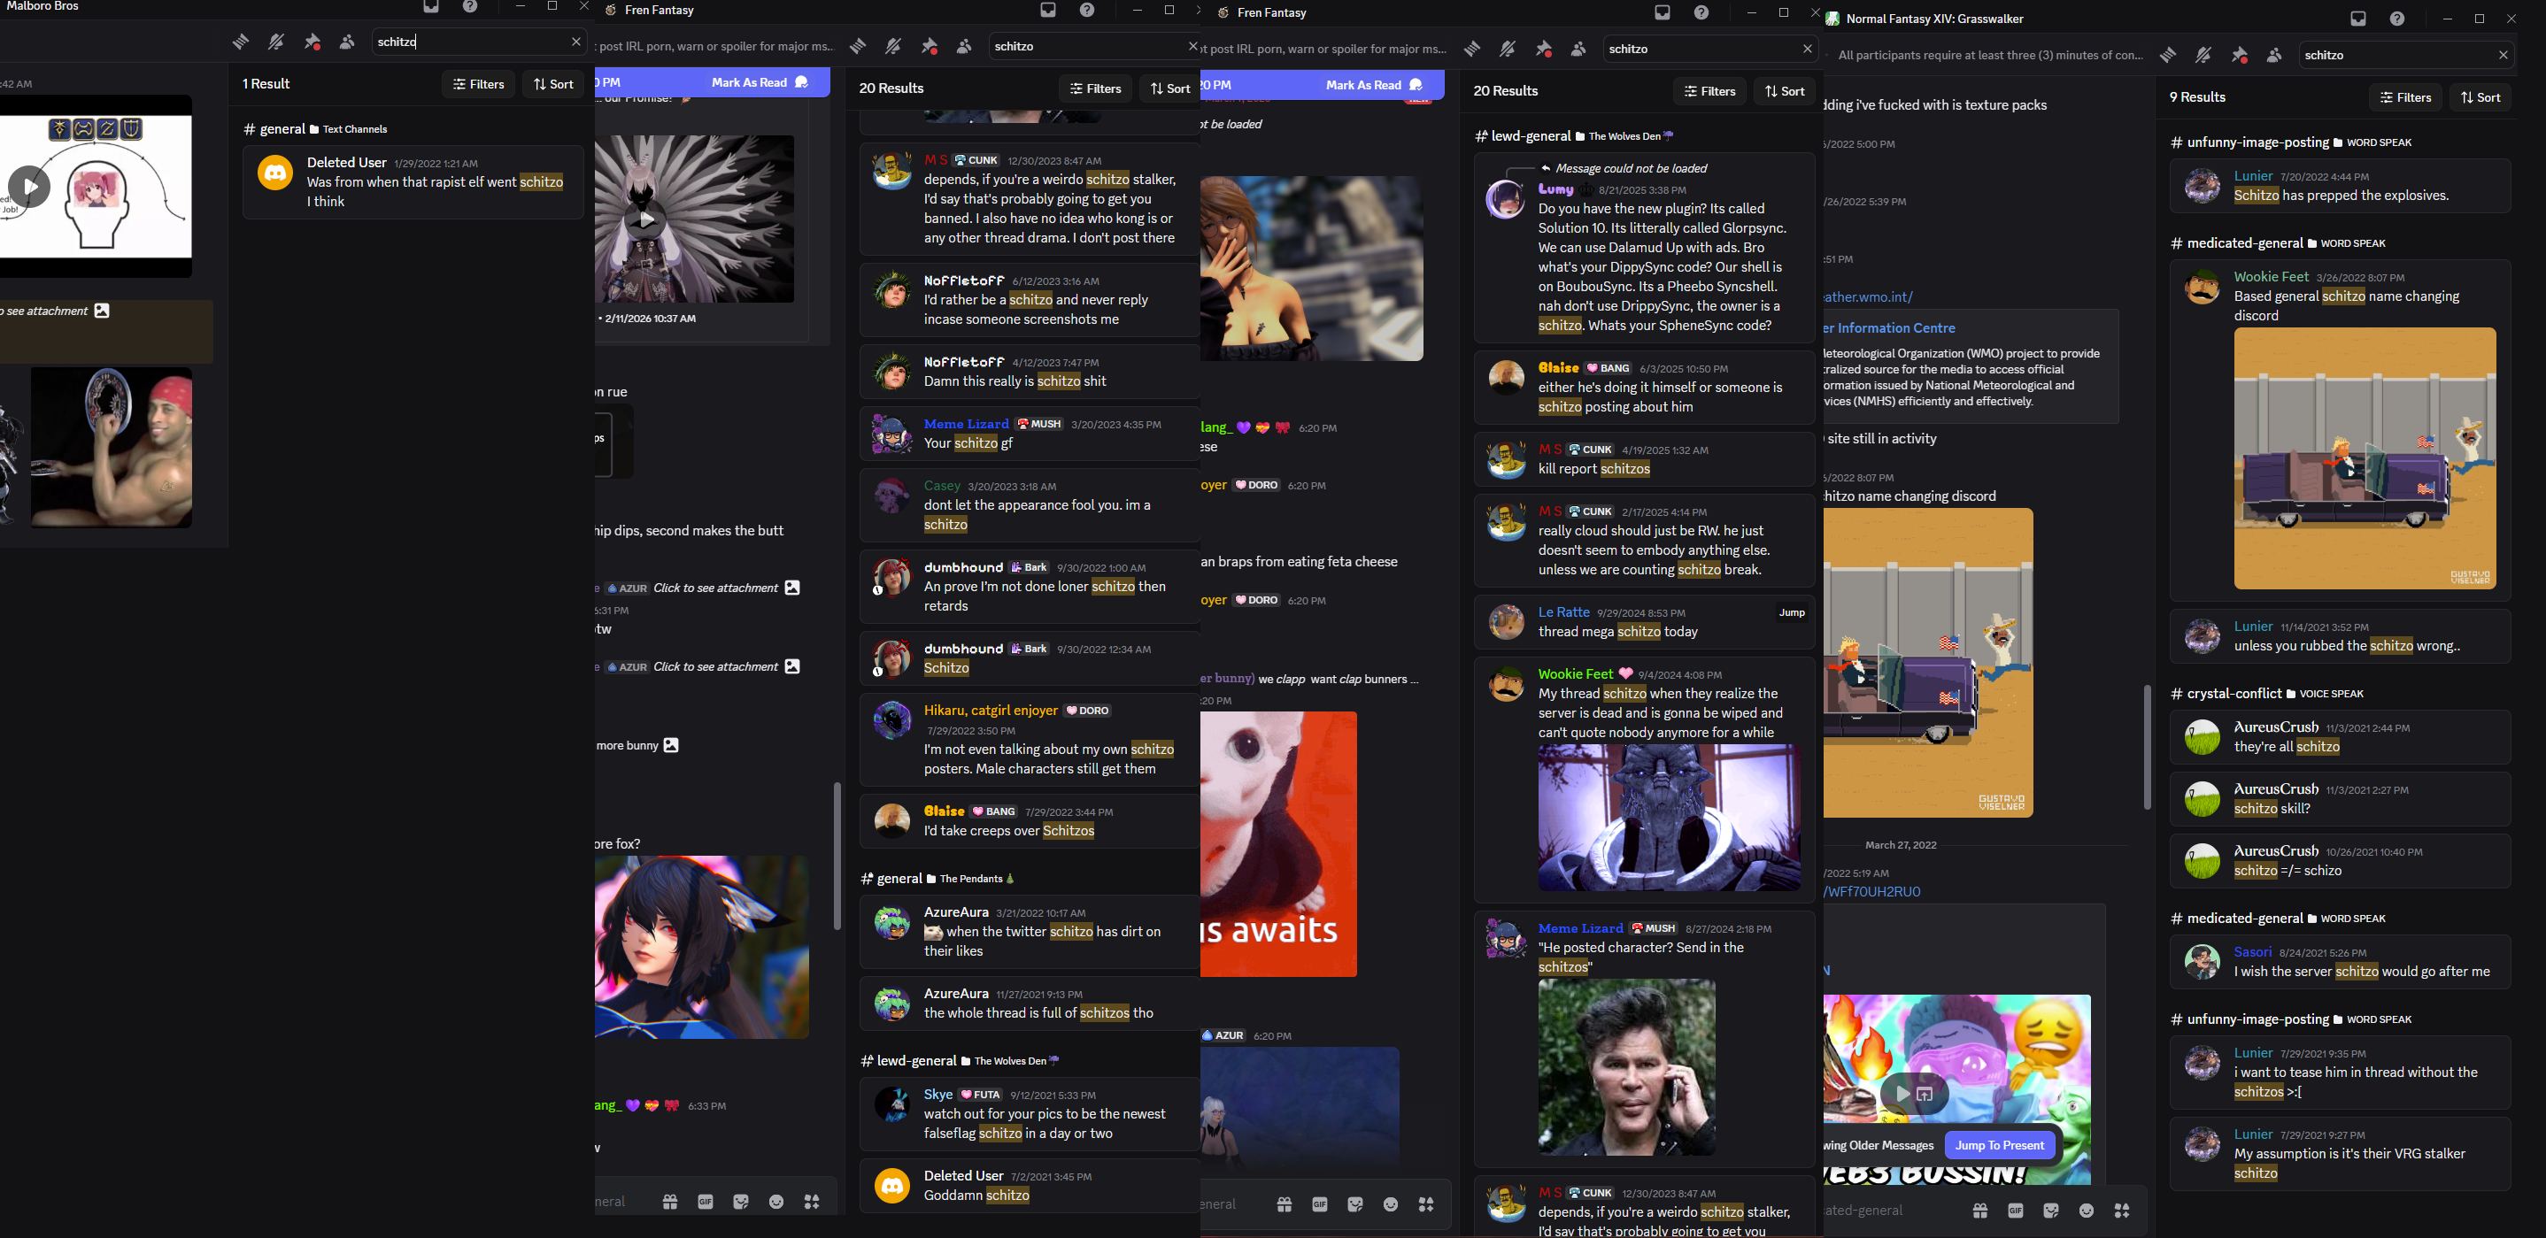The image size is (2546, 1238).
Task: Click the Normal Fantasy XIV chat scrollbar
Action: tap(2147, 746)
